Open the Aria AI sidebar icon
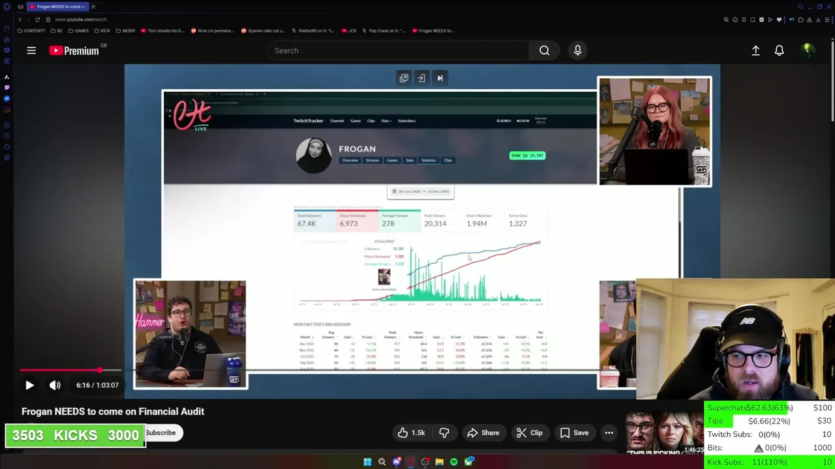Viewport: 835px width, 469px height. [7, 77]
